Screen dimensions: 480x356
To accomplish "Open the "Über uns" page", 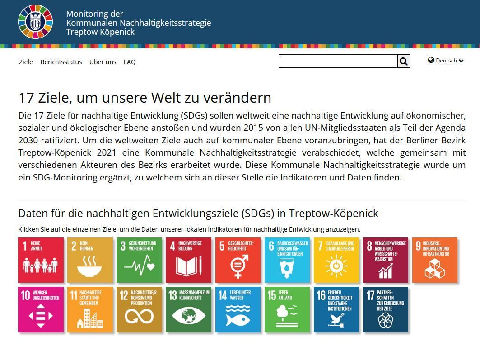I will [x=102, y=62].
